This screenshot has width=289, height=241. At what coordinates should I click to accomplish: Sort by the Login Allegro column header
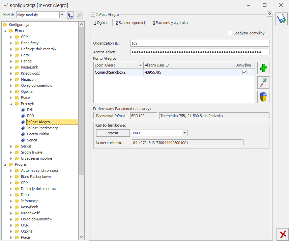[118, 65]
